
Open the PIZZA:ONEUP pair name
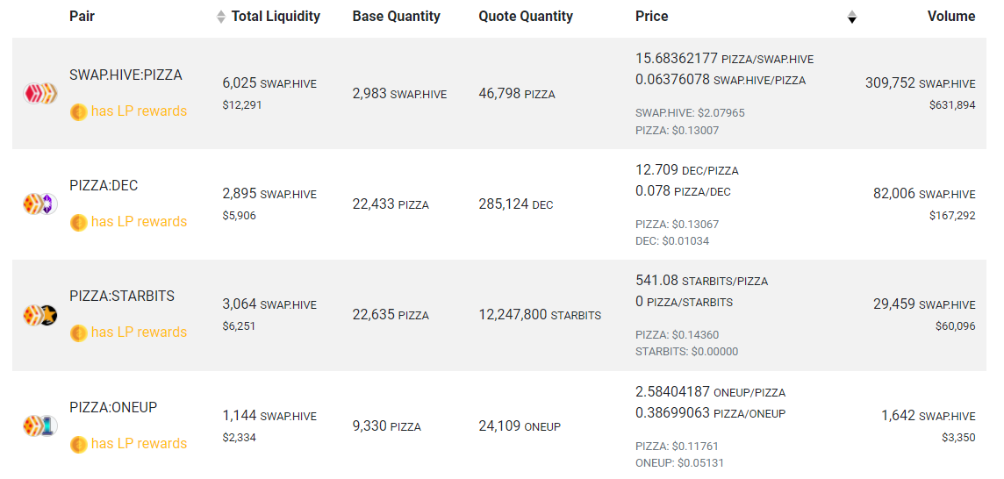click(113, 407)
